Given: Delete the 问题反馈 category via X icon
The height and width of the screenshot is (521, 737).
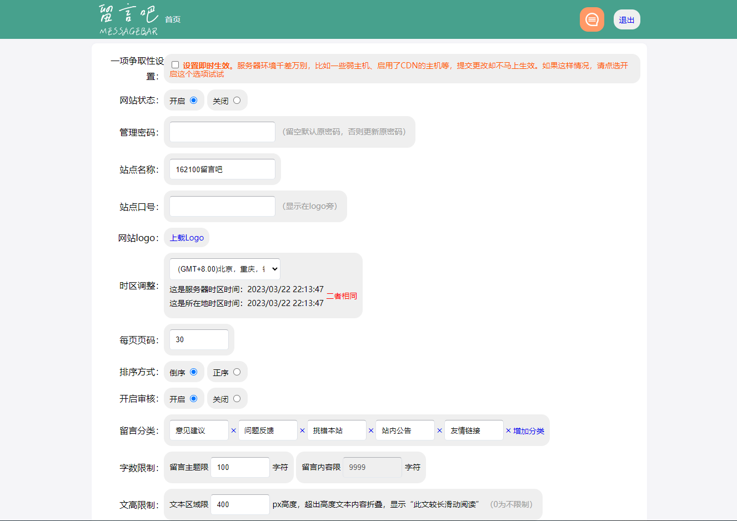Looking at the screenshot, I should [302, 430].
